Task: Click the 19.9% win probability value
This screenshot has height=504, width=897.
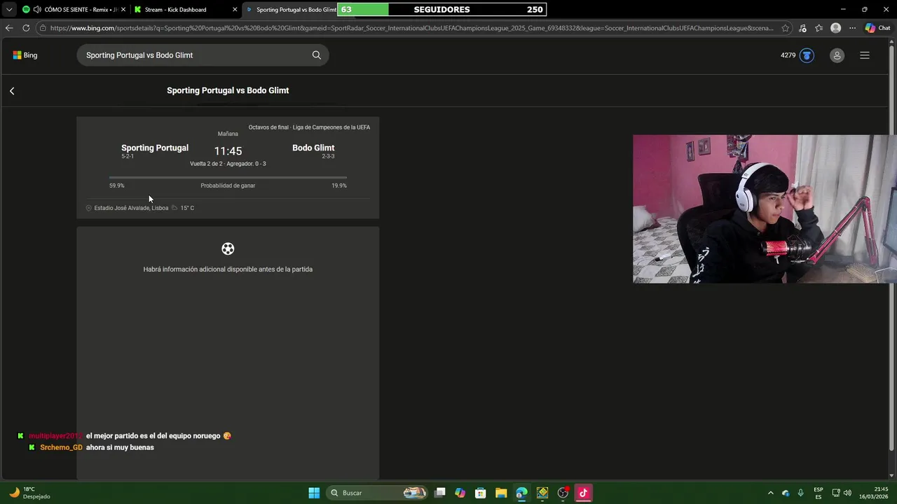Action: coord(339,185)
